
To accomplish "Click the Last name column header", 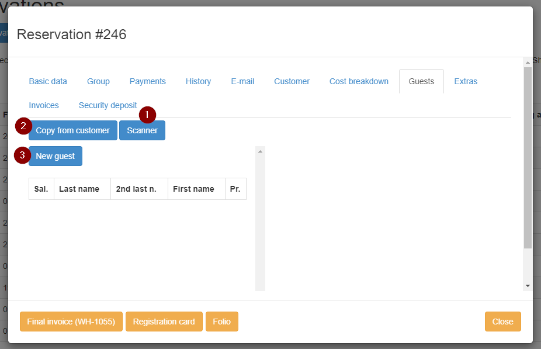I will coord(79,189).
